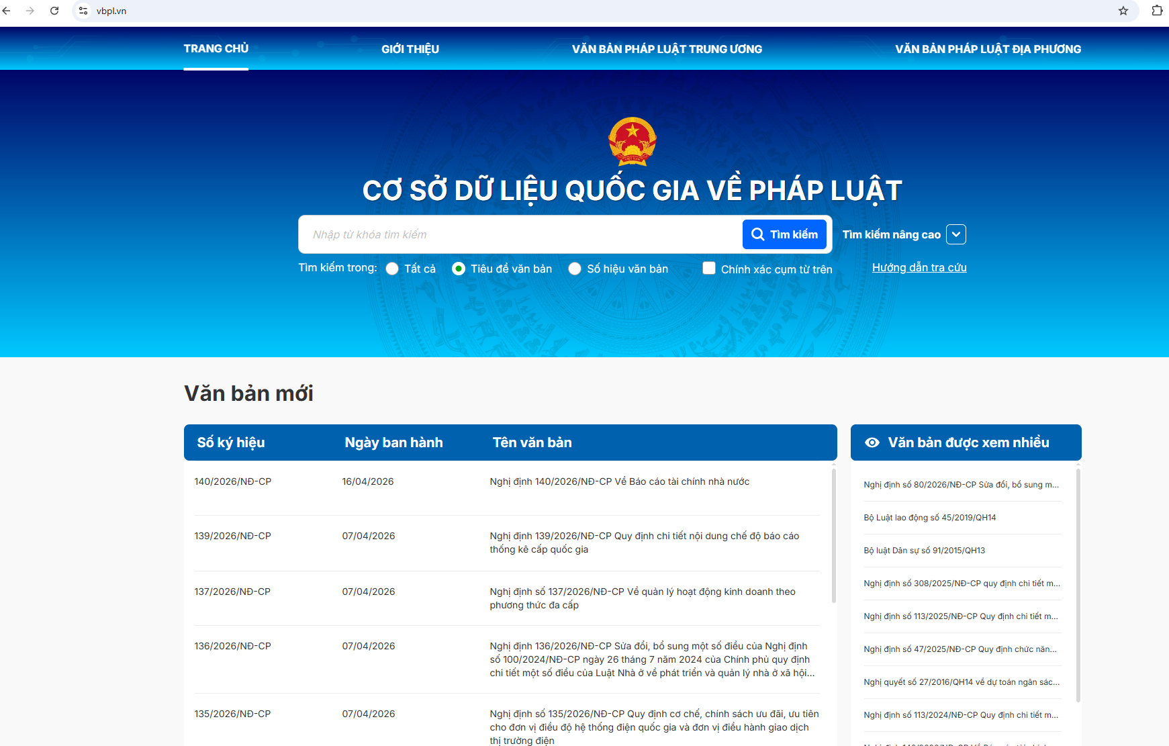This screenshot has height=746, width=1169.
Task: Open the "Hướng dẫn tra cứu" link
Action: pyautogui.click(x=919, y=267)
